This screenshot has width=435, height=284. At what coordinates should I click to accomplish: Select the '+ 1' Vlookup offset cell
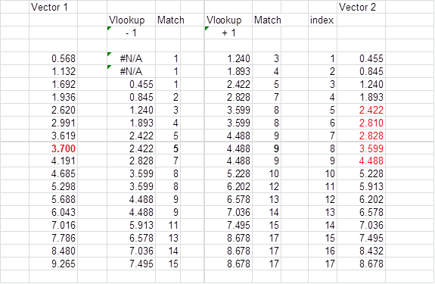pyautogui.click(x=228, y=33)
